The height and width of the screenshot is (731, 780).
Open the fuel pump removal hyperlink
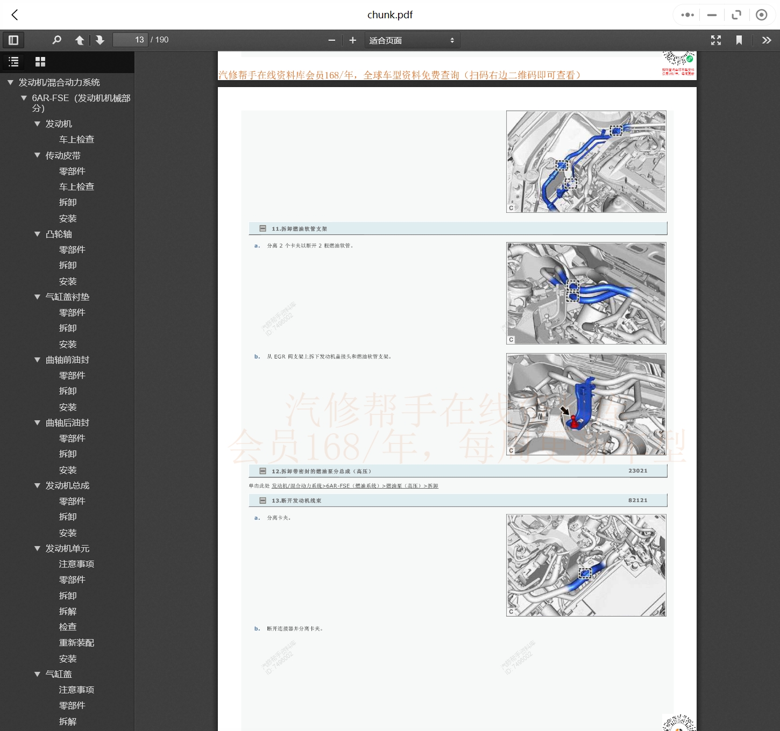354,486
